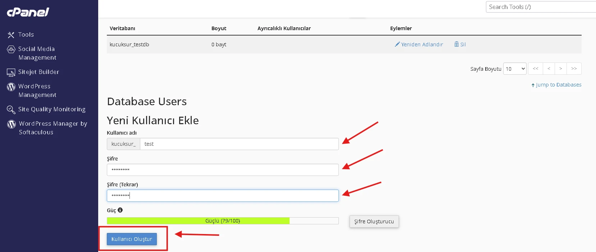Click the Güçlü password strength bar
This screenshot has height=252, width=596.
(x=223, y=221)
